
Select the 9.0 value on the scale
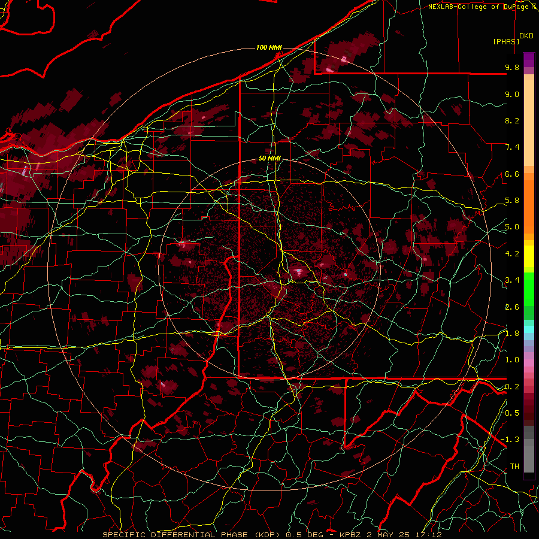(x=512, y=94)
